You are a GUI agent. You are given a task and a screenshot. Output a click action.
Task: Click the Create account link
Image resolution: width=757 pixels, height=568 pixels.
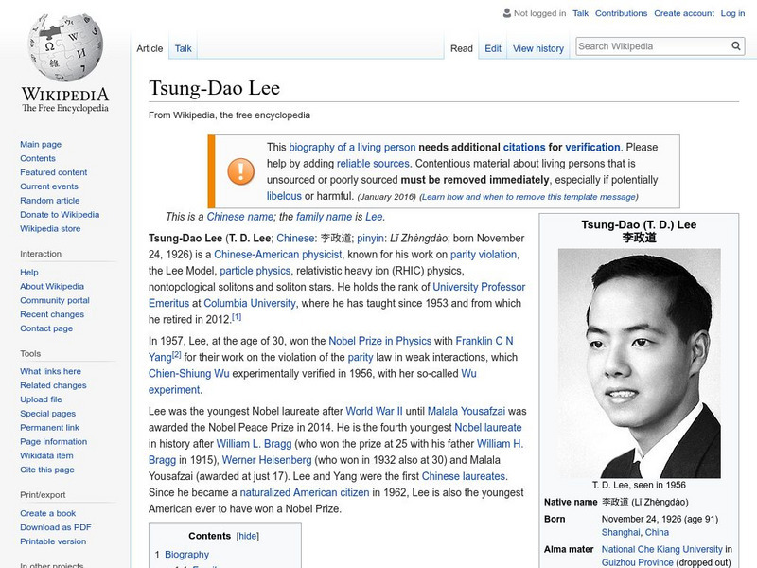[x=684, y=13]
